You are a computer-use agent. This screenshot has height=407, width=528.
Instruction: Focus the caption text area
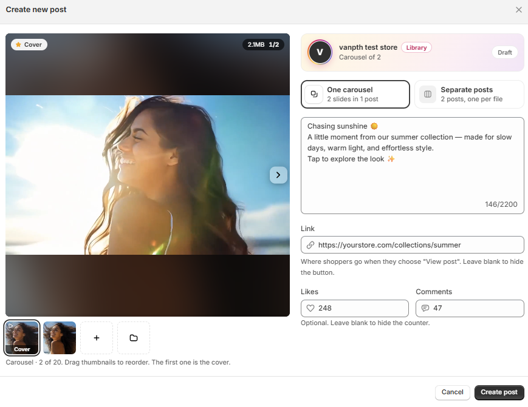413,166
